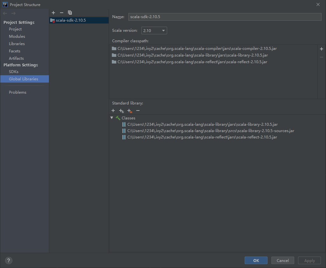Remove the selected global library
The width and height of the screenshot is (326, 268).
(62, 13)
